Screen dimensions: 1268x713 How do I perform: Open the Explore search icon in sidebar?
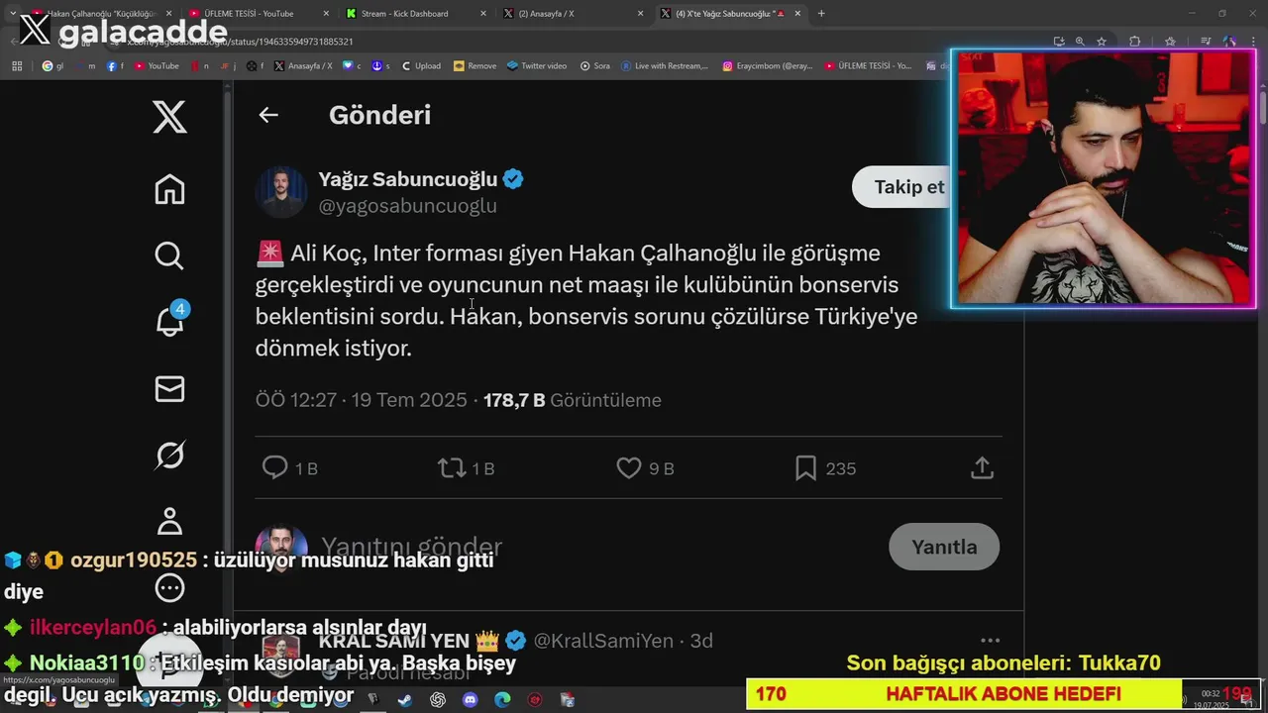pos(169,255)
